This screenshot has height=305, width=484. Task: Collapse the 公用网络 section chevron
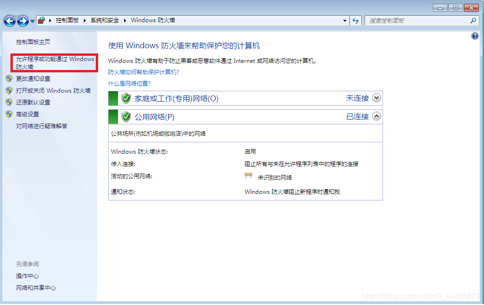coord(376,117)
